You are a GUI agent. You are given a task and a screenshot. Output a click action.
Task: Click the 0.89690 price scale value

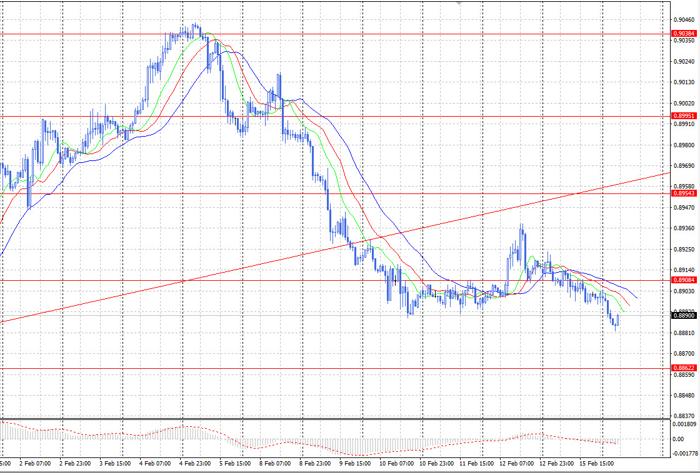pos(684,166)
